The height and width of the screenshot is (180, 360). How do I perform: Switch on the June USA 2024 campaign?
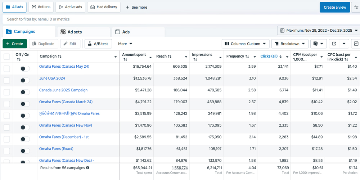25,81
